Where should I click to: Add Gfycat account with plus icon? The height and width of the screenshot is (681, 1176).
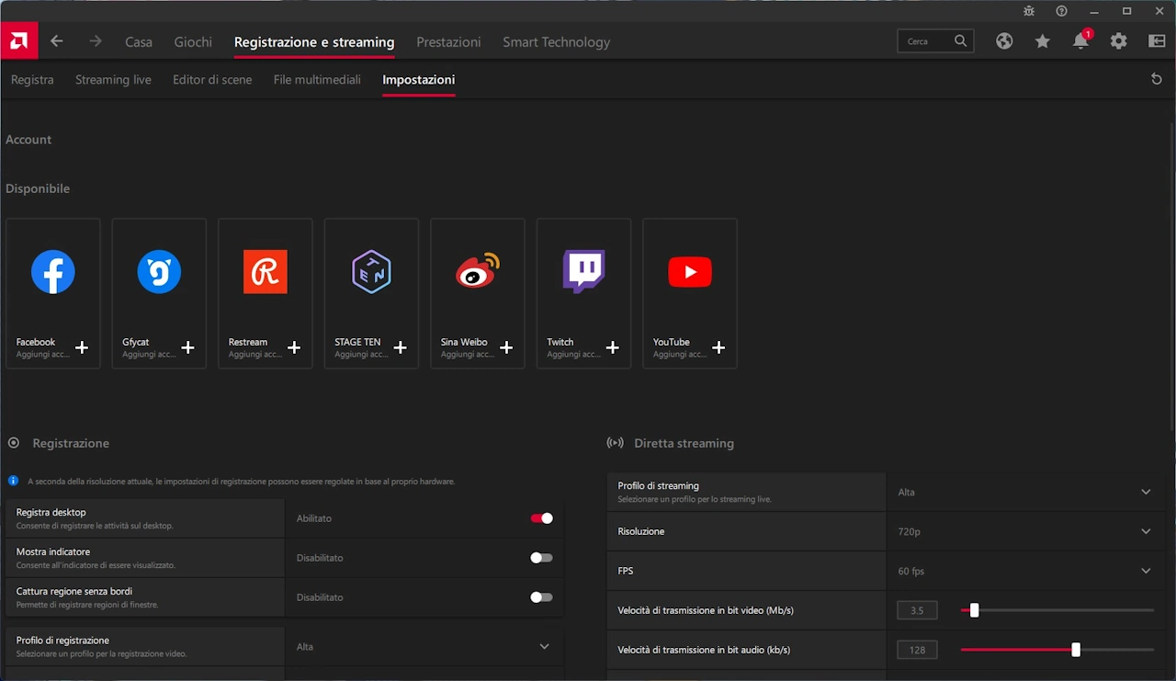187,347
